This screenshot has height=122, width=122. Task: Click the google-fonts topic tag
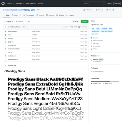tap(95, 31)
